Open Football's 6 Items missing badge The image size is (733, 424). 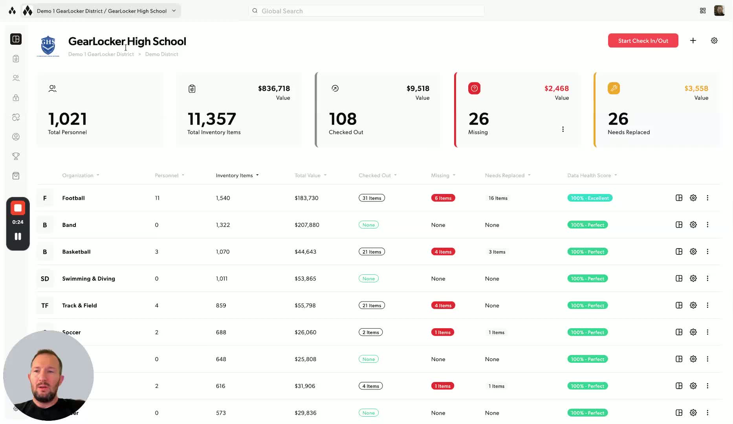click(x=443, y=198)
